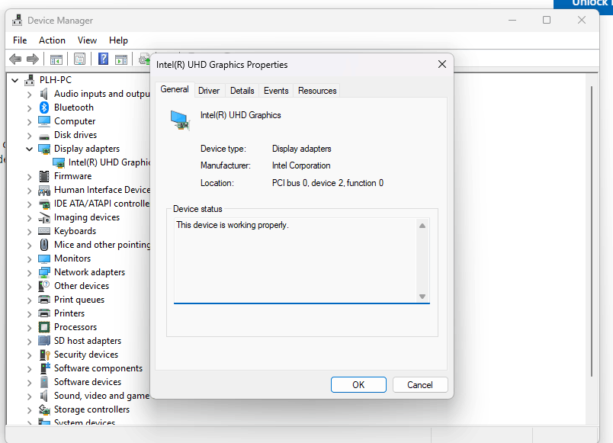Screen dimensions: 613x443
Task: Collapse the PLH-PC root node
Action: [14, 81]
